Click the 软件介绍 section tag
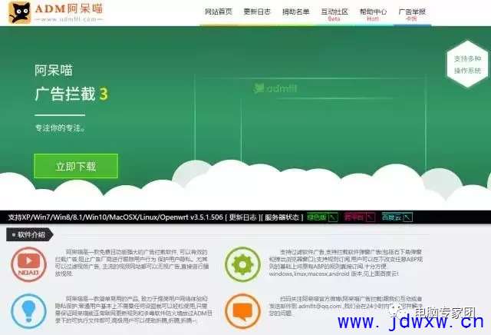The width and height of the screenshot is (491, 335). [x=30, y=234]
